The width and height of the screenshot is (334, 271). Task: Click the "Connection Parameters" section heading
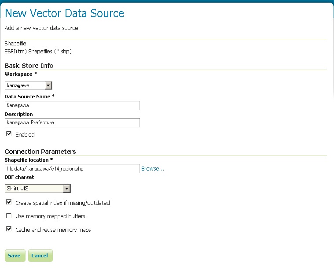click(x=40, y=152)
